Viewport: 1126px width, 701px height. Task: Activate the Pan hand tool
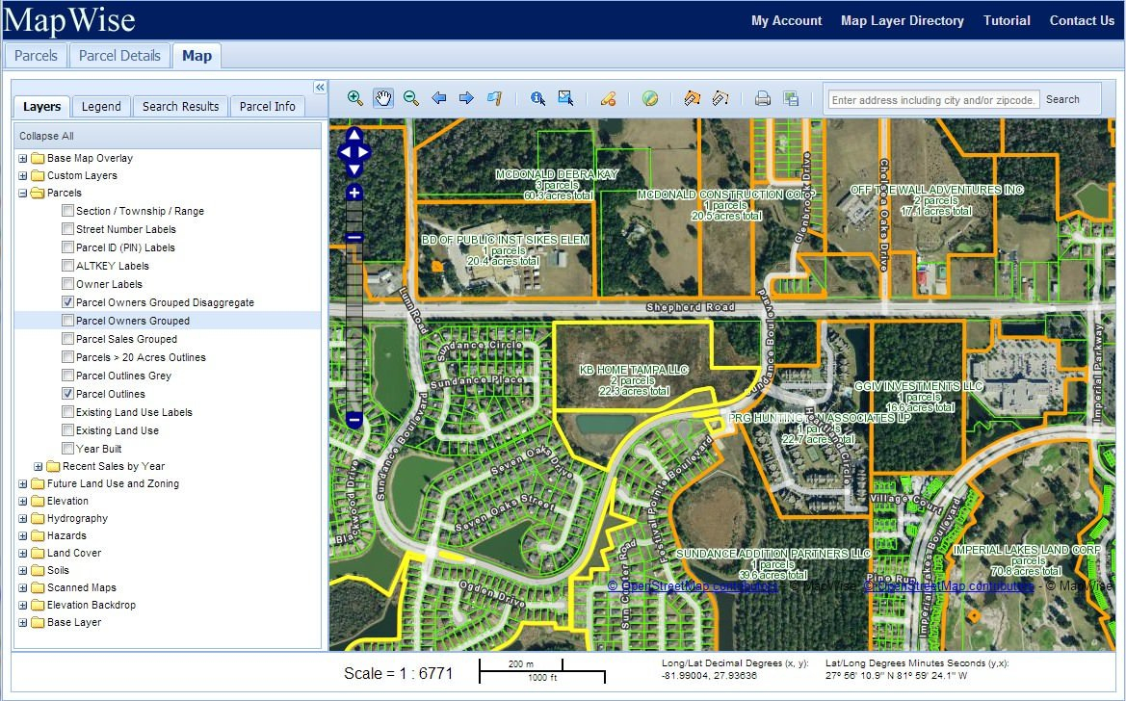pyautogui.click(x=383, y=98)
